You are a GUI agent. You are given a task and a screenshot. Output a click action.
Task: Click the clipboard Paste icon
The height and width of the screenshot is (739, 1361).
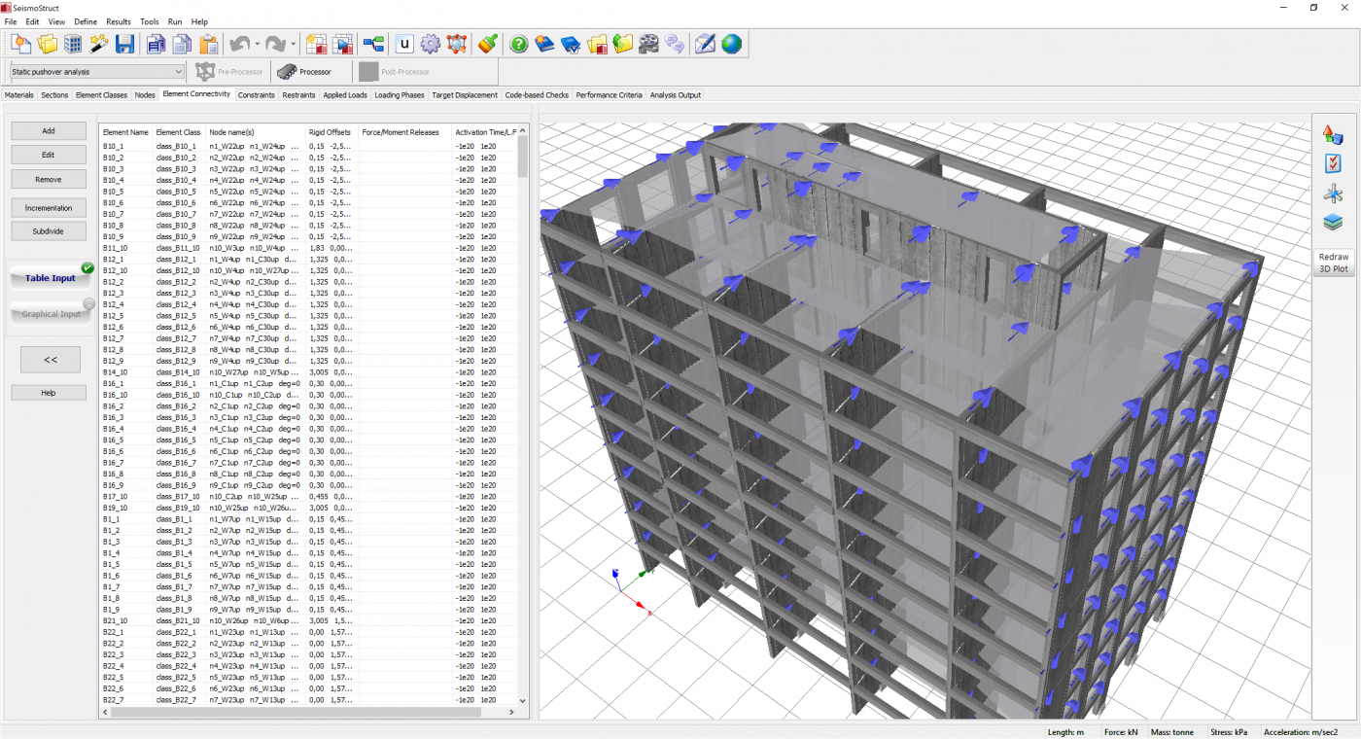coord(208,44)
